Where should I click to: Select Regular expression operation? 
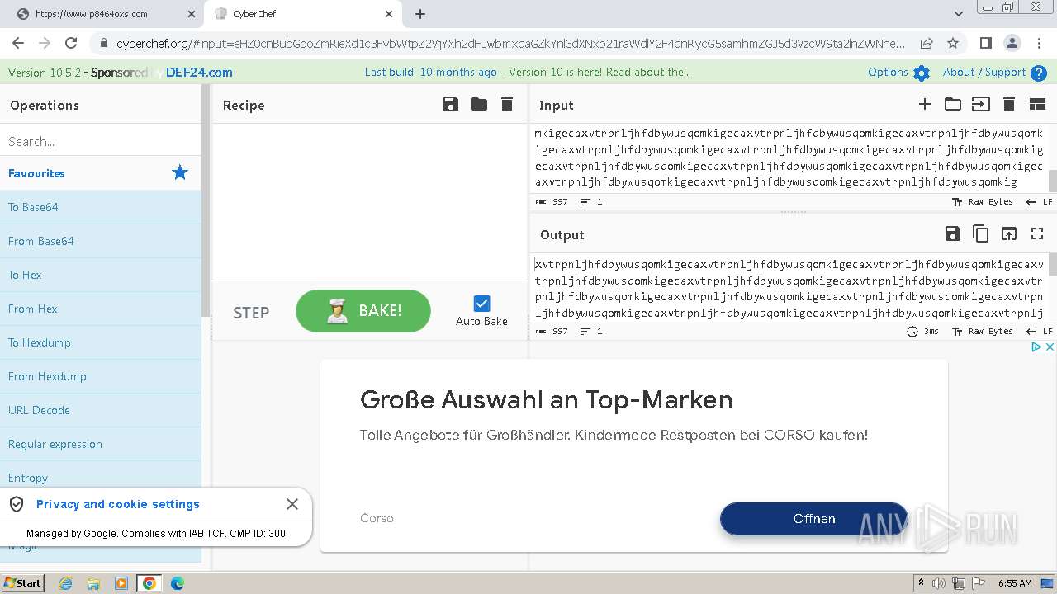tap(101, 444)
